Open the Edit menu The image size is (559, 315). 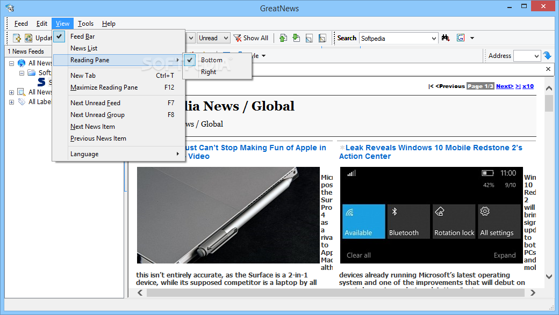click(42, 24)
